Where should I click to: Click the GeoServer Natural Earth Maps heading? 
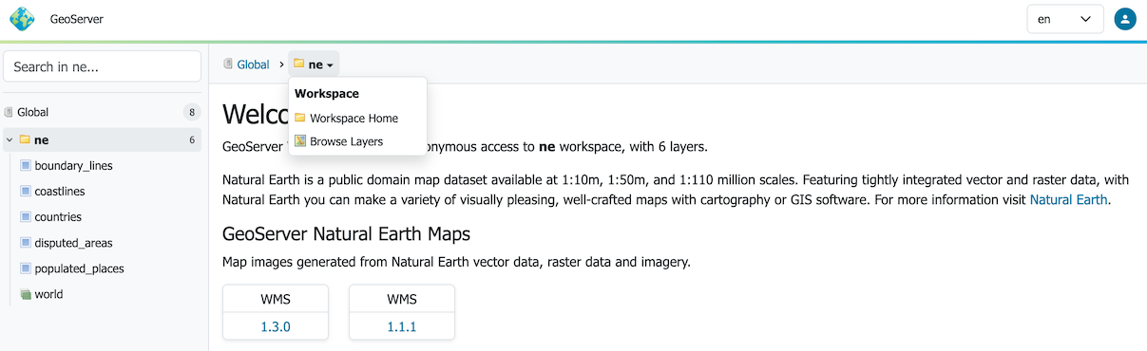coord(346,233)
